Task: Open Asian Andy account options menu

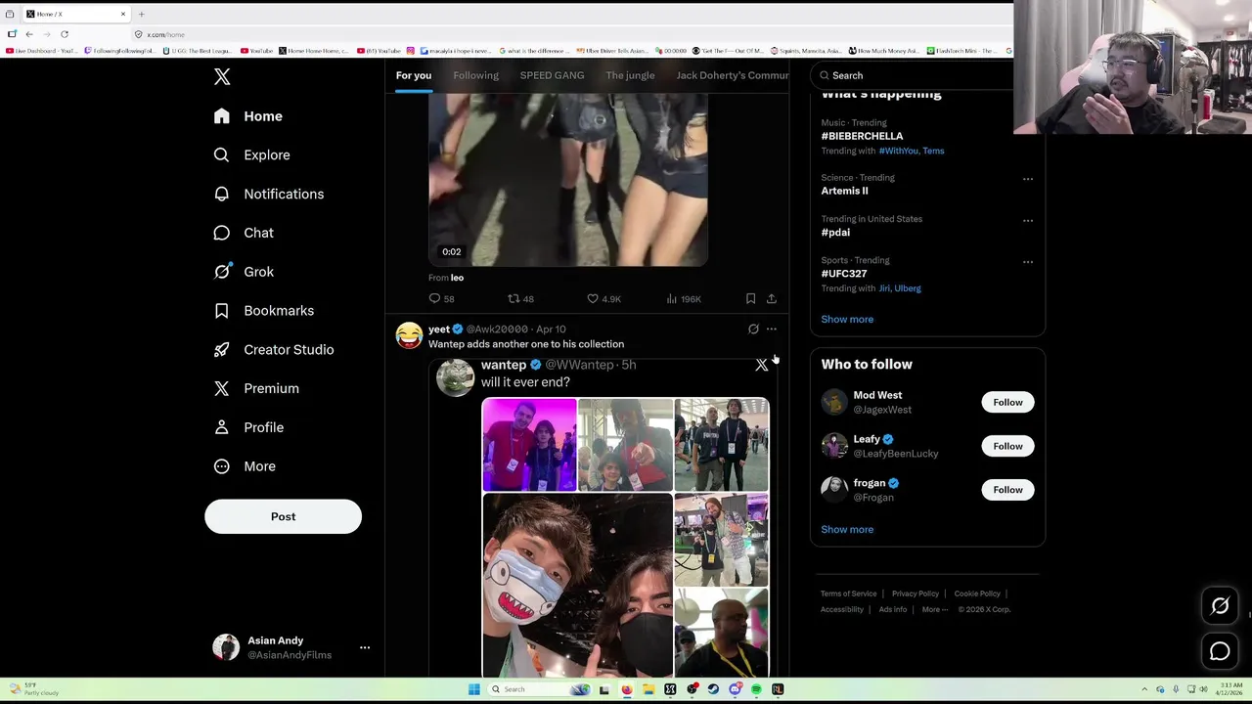Action: click(365, 647)
